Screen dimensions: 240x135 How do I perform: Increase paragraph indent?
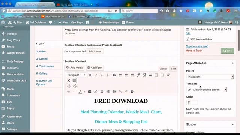[x=114, y=91]
